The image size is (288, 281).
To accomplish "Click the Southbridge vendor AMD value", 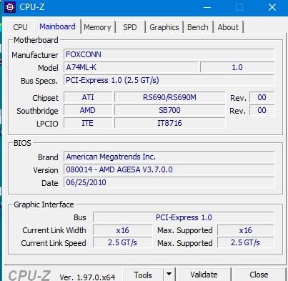I will (88, 110).
